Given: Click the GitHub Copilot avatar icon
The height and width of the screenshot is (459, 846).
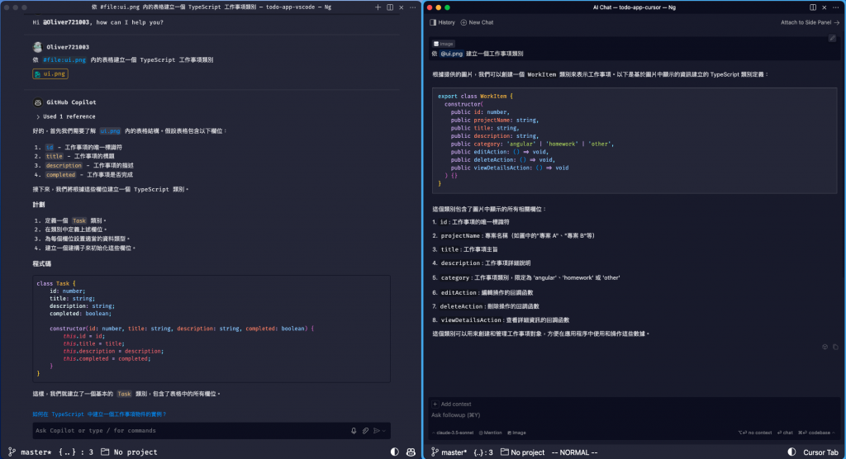Looking at the screenshot, I should 38,102.
